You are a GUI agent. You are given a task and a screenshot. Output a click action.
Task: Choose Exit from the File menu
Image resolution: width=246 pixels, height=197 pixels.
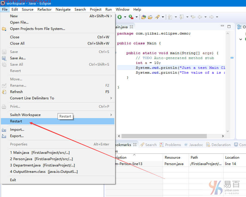(x=58, y=180)
